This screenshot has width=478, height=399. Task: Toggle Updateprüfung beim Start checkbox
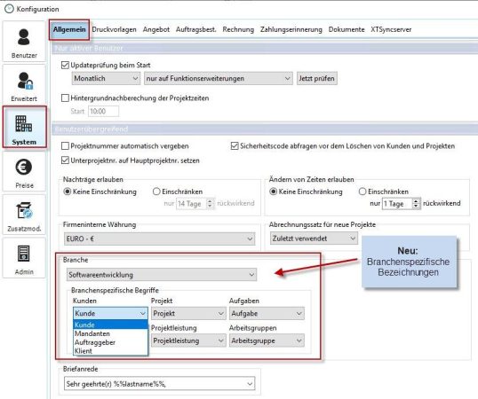pos(65,65)
